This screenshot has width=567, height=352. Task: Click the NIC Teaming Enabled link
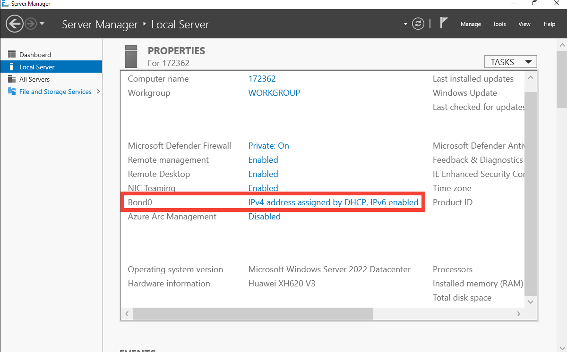[x=263, y=188]
